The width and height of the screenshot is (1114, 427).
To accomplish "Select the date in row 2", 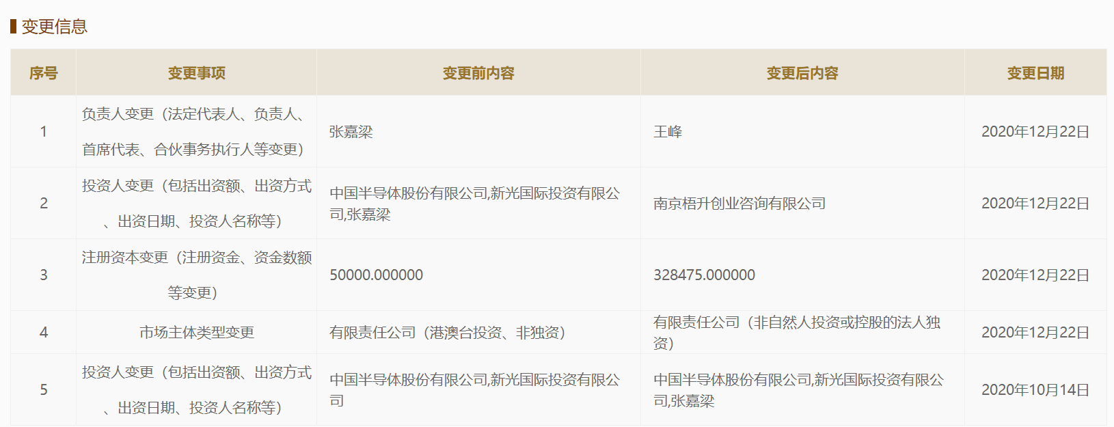I will (1035, 204).
